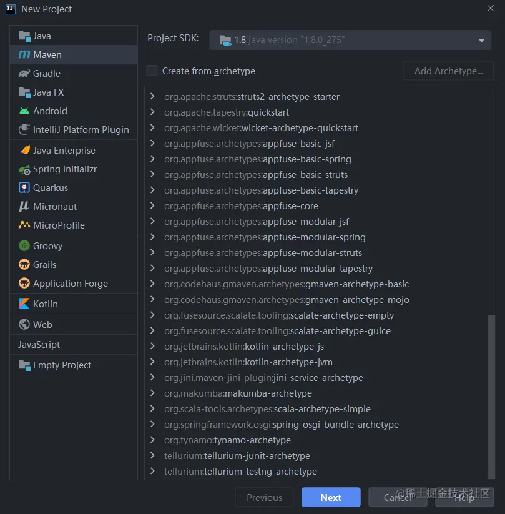Expand tellurium-testng-archetype chevron
Viewport: 505px width, 514px height.
[152, 471]
